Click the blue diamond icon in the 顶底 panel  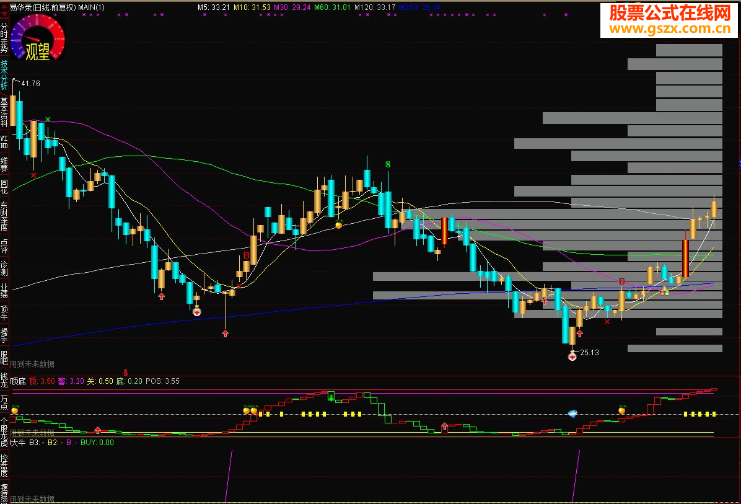(x=572, y=413)
